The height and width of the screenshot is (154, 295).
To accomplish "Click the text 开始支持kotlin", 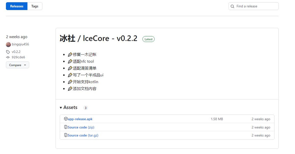I will (x=85, y=82).
